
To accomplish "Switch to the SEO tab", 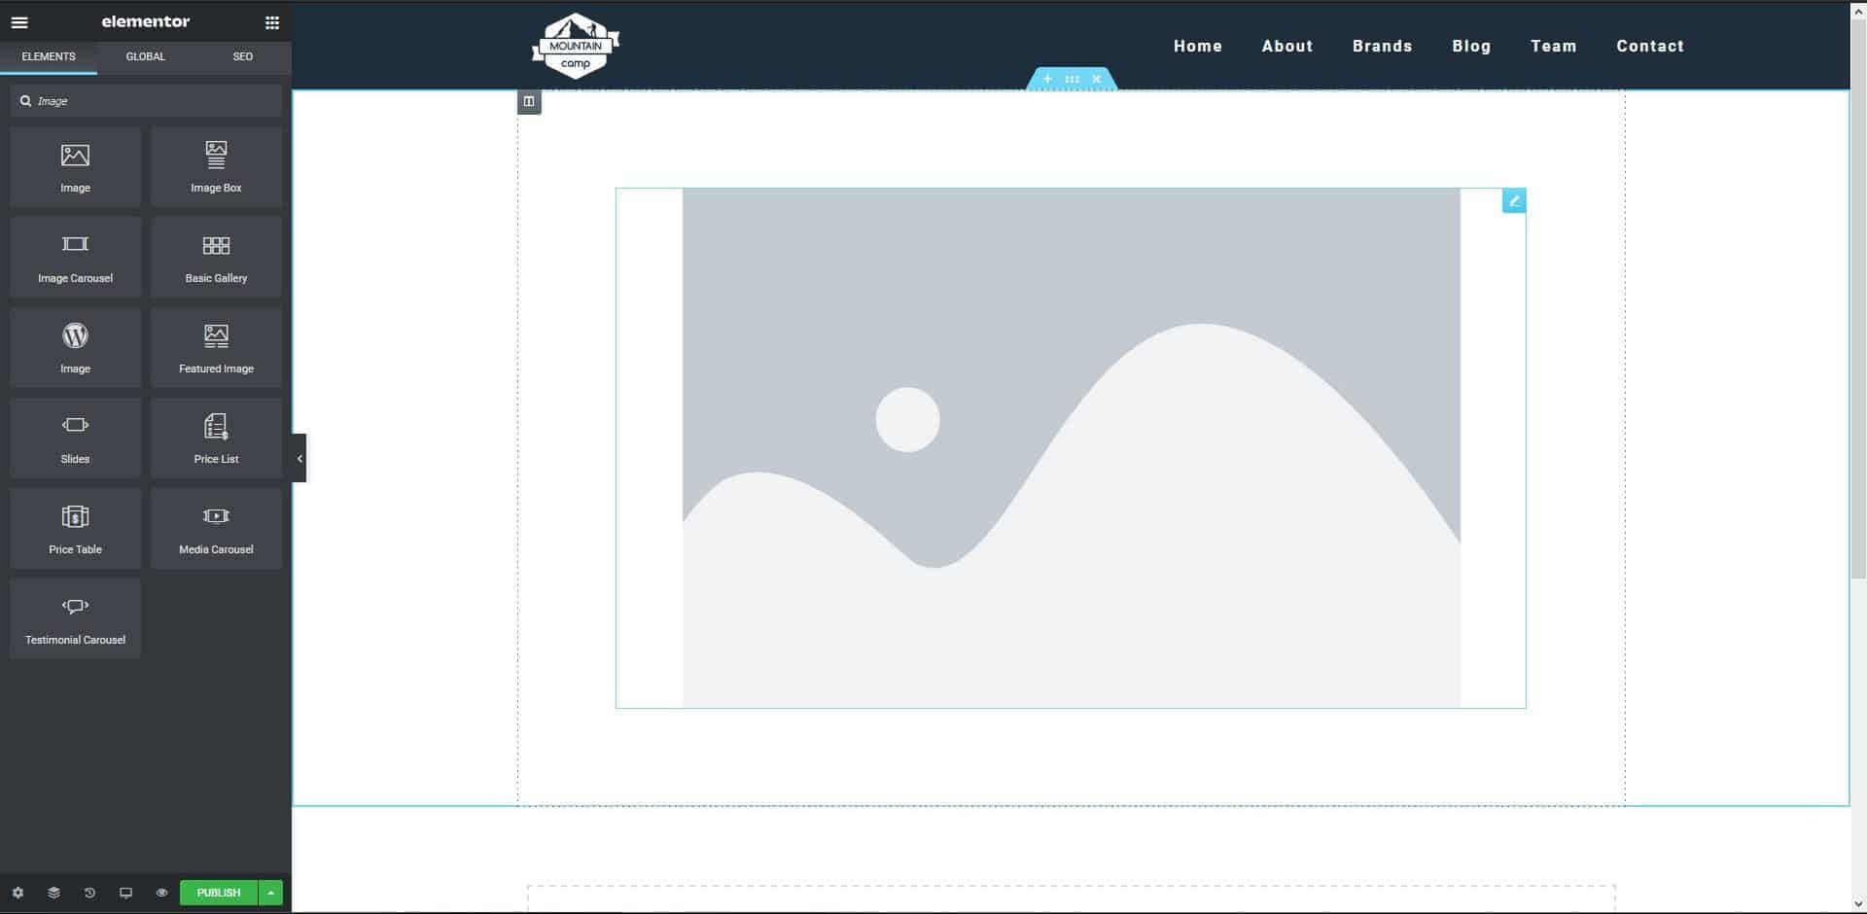I will (242, 56).
